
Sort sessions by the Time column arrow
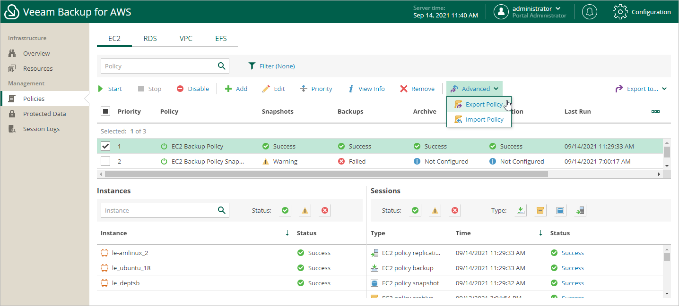tap(540, 233)
